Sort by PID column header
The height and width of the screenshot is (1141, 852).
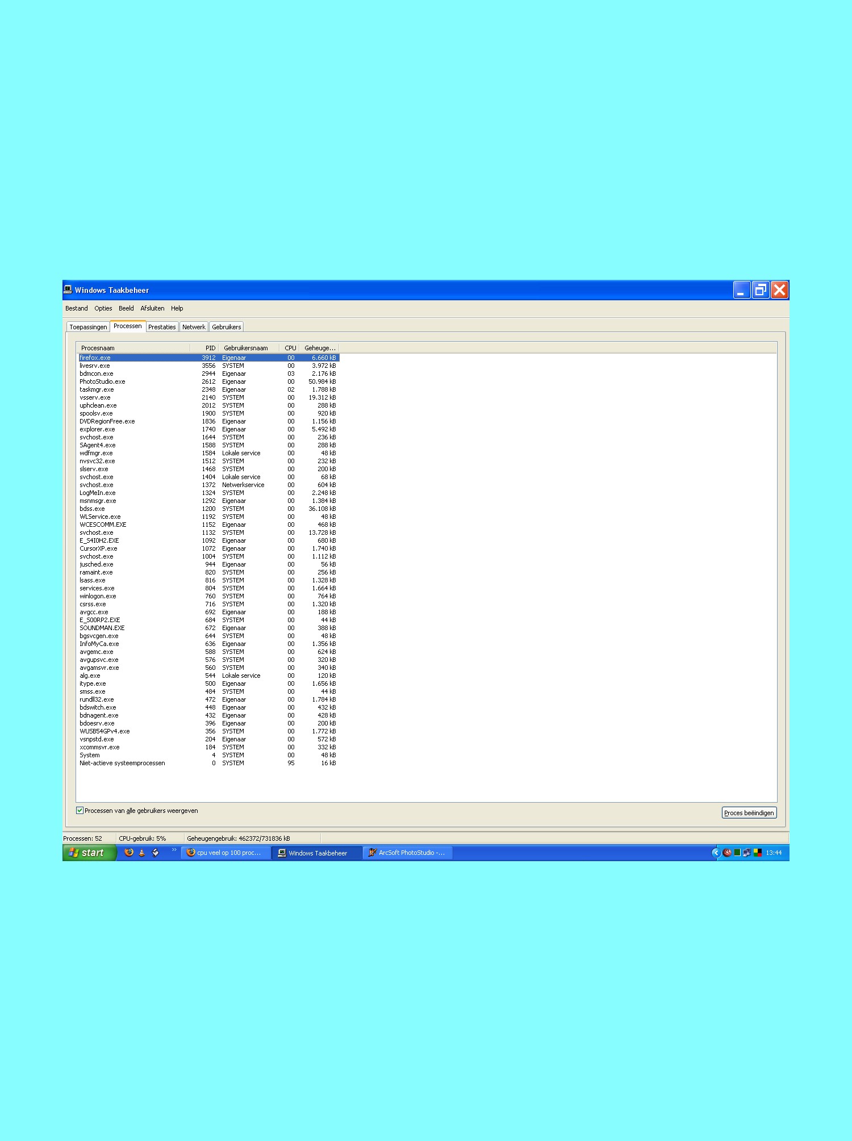pos(204,348)
